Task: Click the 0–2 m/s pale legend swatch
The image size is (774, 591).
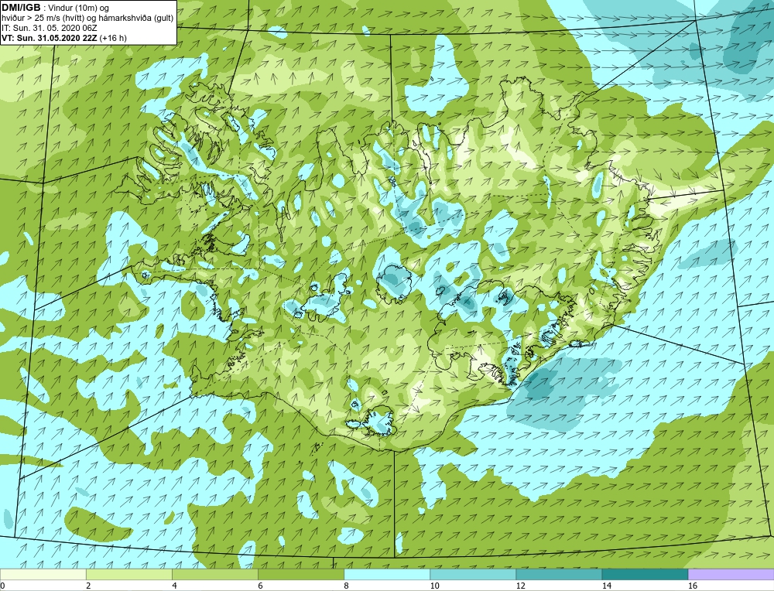Action: (43, 574)
